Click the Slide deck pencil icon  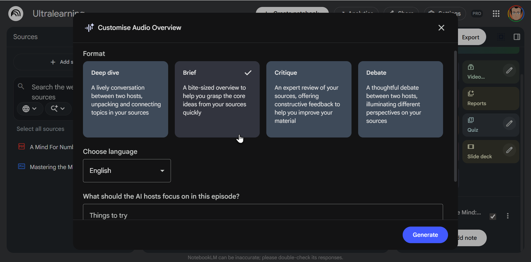pyautogui.click(x=509, y=150)
